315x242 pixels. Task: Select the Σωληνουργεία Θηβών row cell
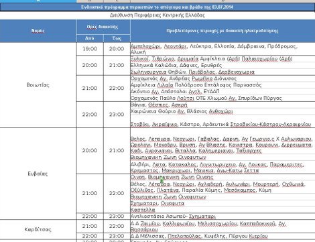[x=223, y=72]
